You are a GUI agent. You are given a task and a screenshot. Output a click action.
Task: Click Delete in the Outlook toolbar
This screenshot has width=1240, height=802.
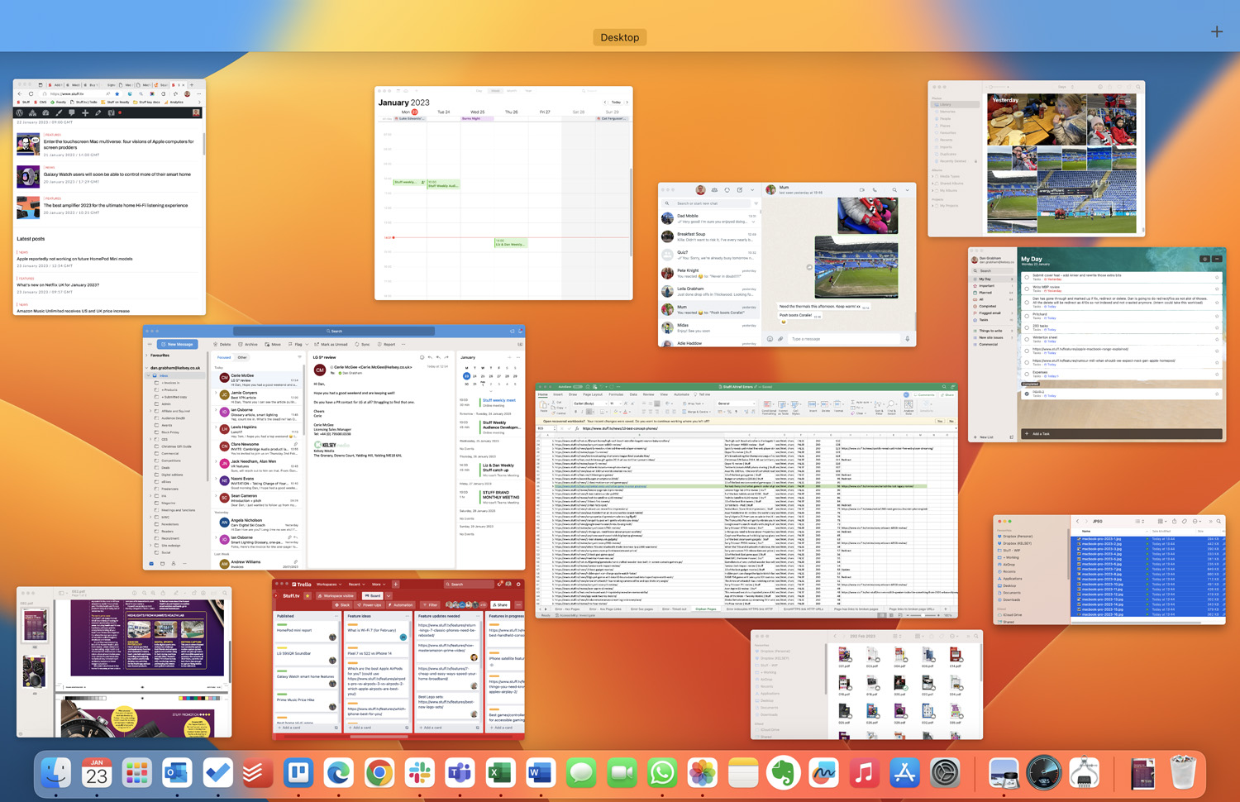222,344
